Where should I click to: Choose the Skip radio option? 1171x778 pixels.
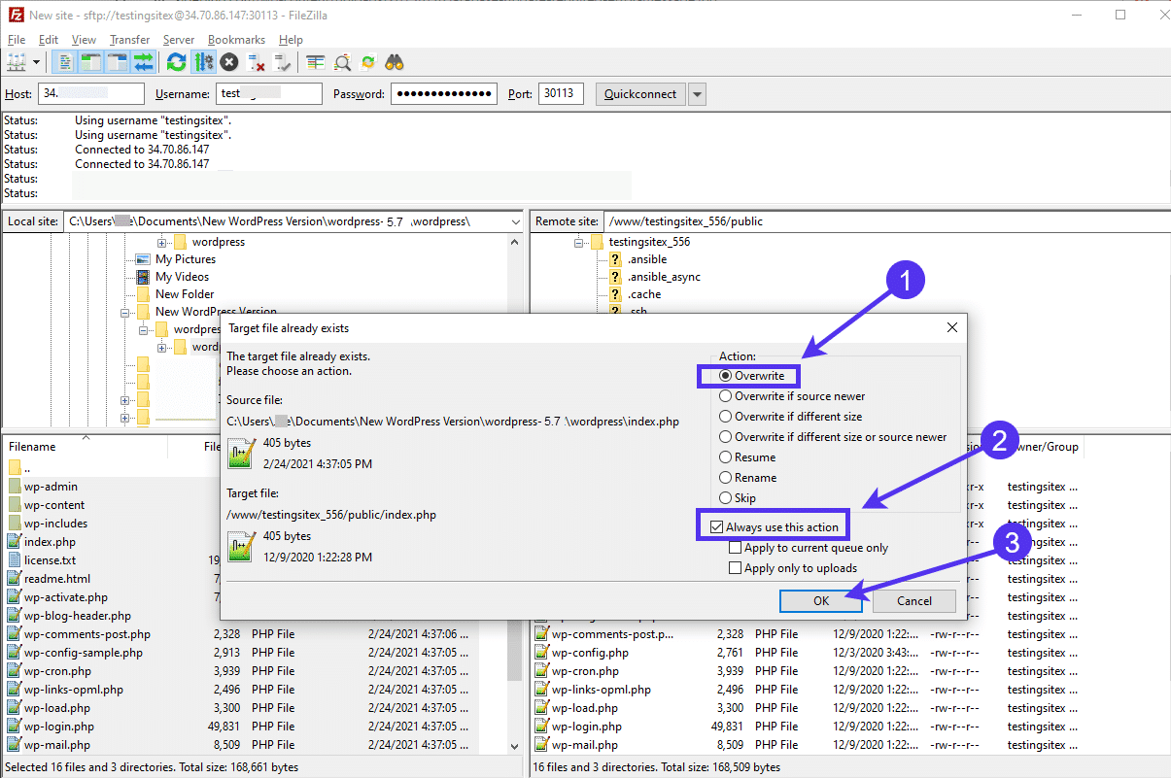[726, 498]
